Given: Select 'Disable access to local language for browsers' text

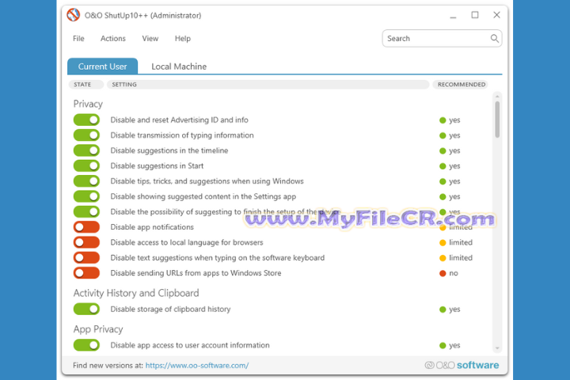Looking at the screenshot, I should tap(187, 242).
